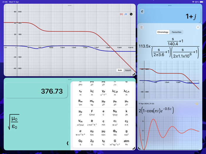Grab the bottom-left resize corner of history window

pyautogui.click(x=139, y=148)
